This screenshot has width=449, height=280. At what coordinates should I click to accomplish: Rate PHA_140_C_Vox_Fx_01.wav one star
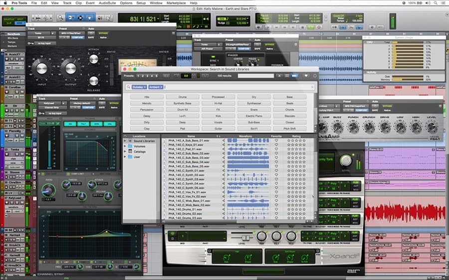[289, 192]
